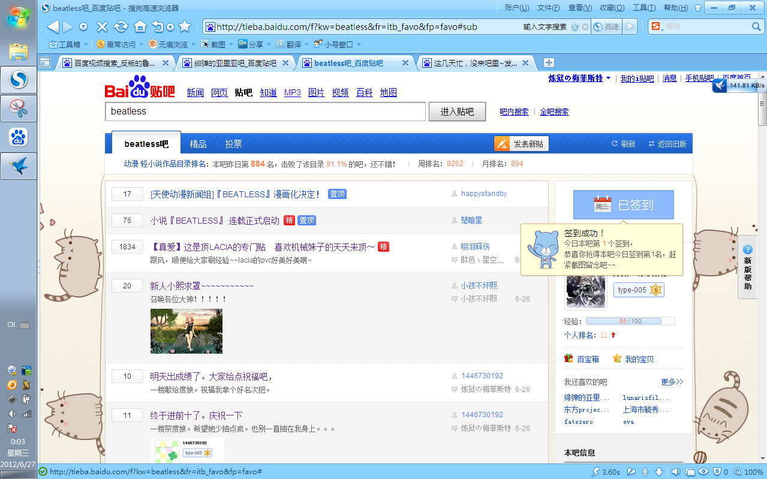This screenshot has height=479, width=767.
Task: Click the system tray network signal icon
Action: [26, 414]
